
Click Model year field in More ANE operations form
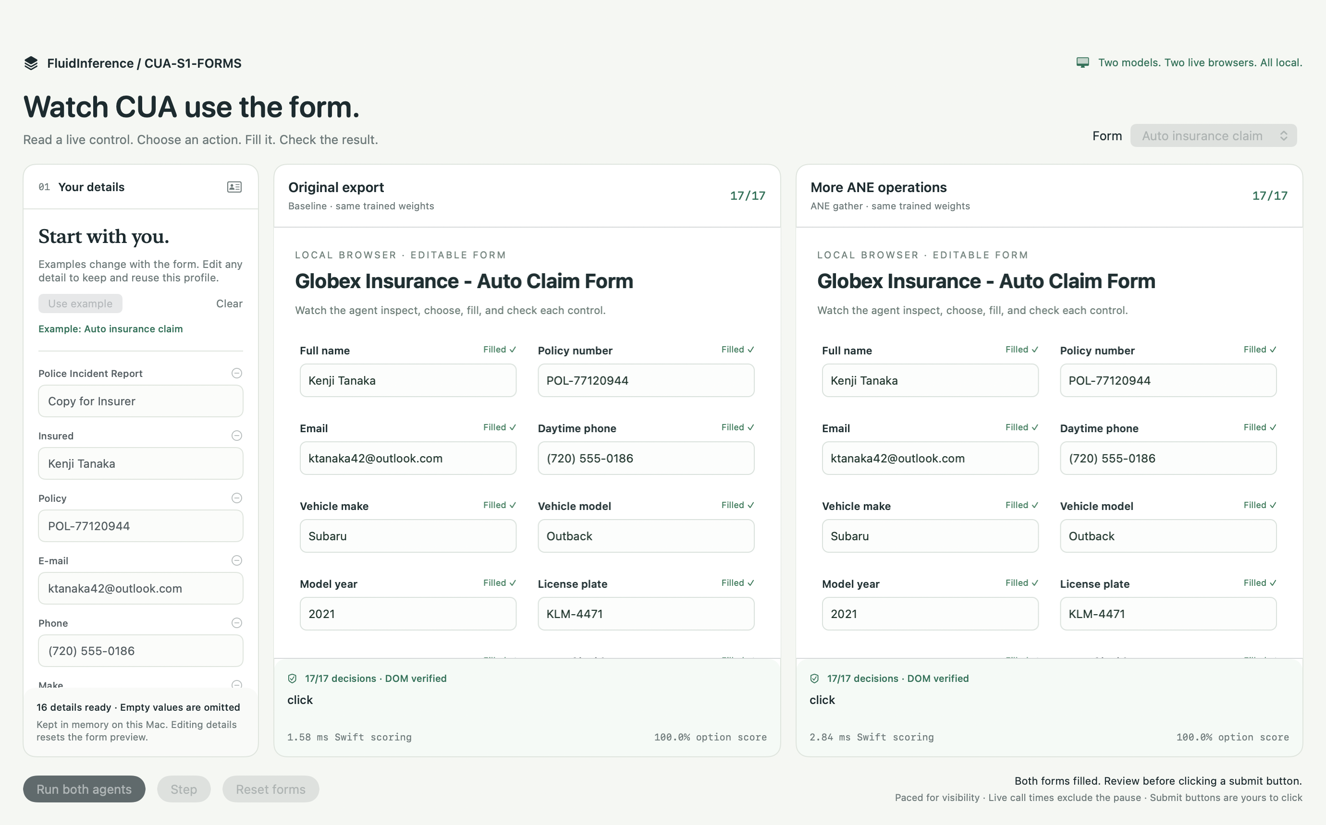pos(930,614)
